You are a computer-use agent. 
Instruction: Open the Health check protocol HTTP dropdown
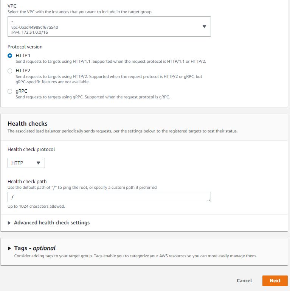pos(26,163)
